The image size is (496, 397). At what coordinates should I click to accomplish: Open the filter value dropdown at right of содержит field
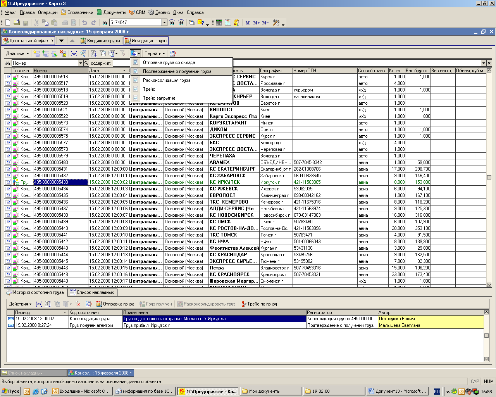tap(484, 63)
